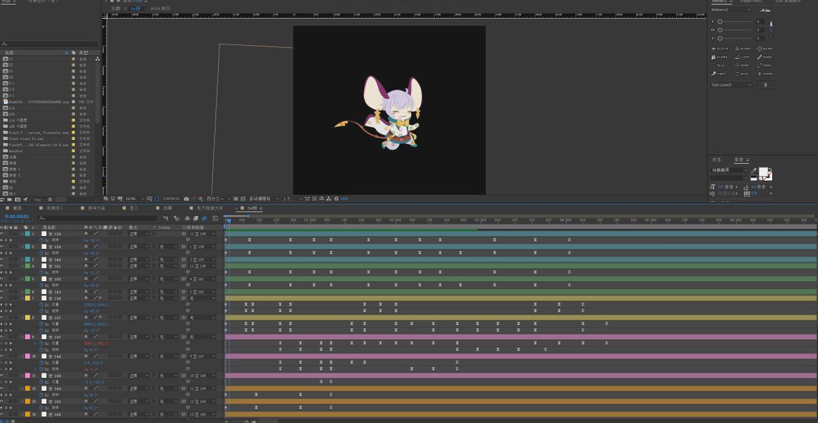The image size is (818, 423).
Task: Click the CLONE tool in Motion v2
Action: pos(720,57)
